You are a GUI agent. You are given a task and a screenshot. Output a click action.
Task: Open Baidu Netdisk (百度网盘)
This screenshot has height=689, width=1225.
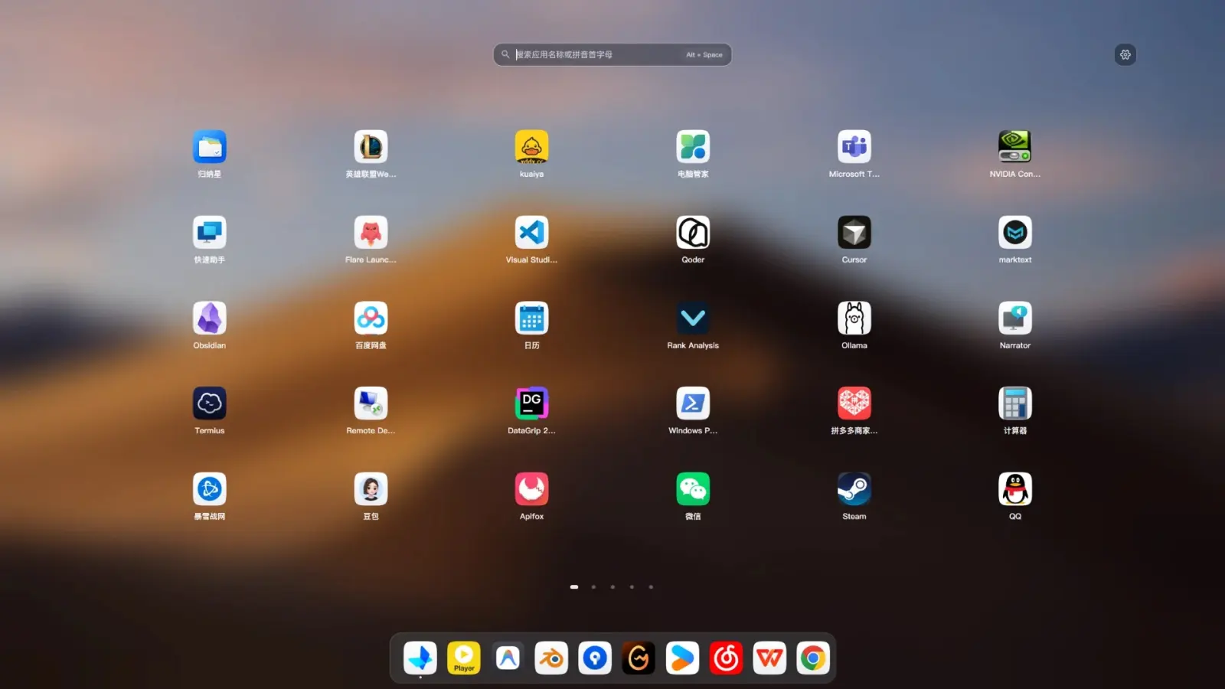pos(371,318)
